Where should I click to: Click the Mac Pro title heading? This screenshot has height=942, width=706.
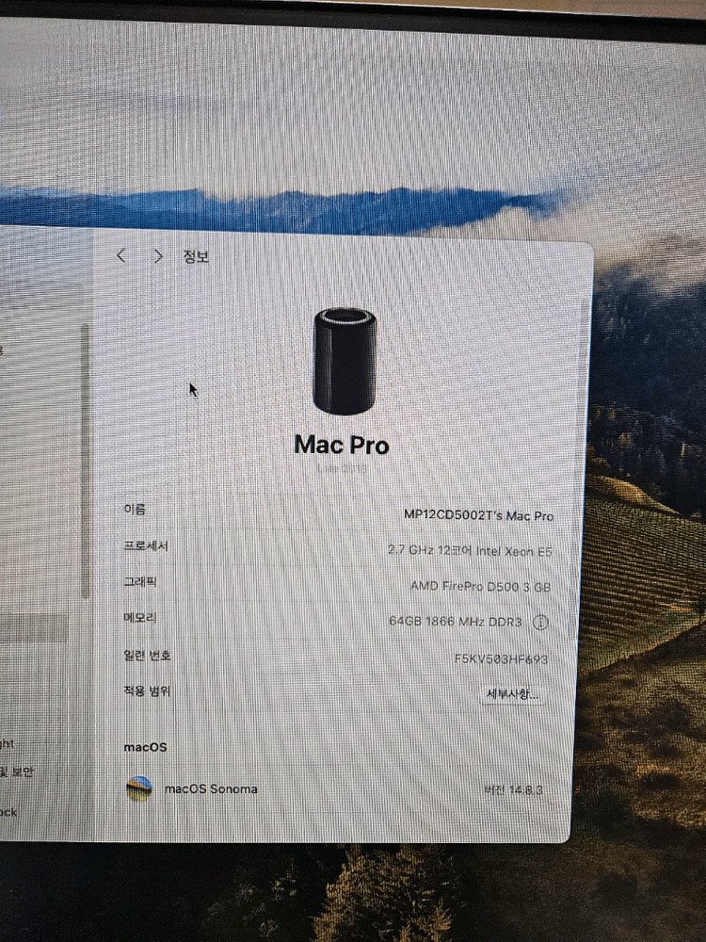(343, 446)
